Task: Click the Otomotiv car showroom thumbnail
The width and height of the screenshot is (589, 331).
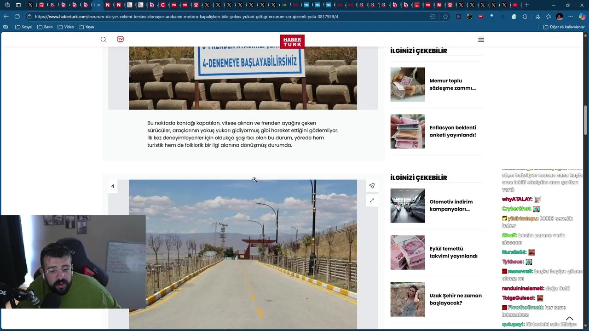Action: [x=408, y=205]
